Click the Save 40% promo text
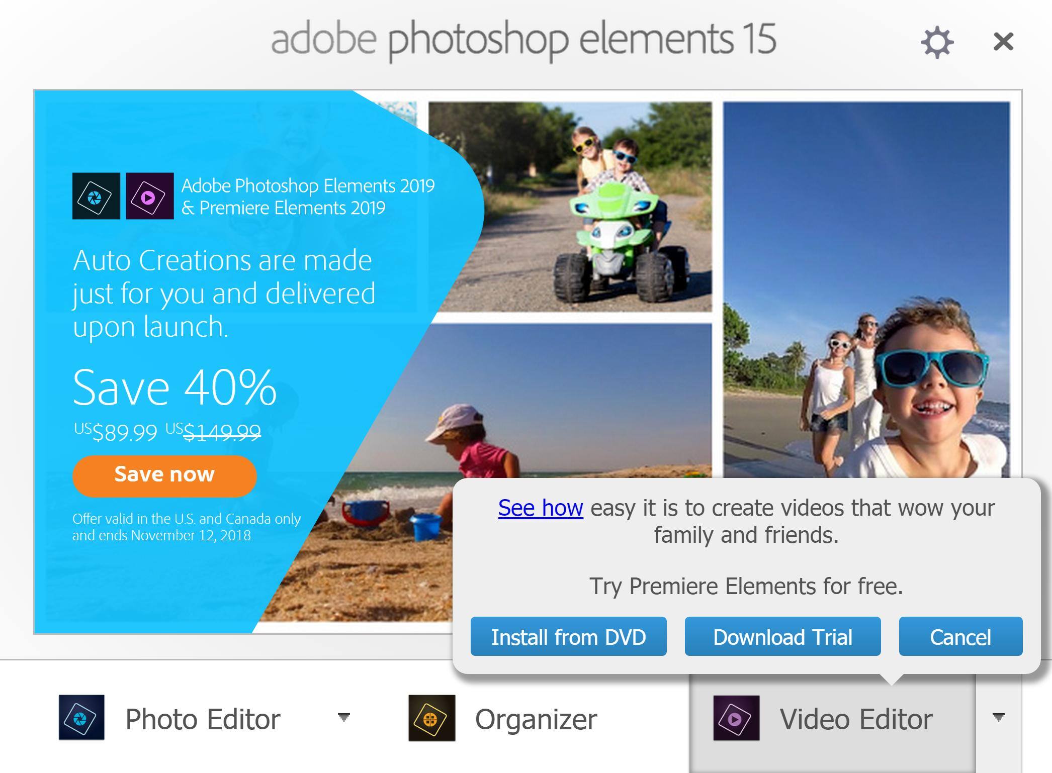The width and height of the screenshot is (1052, 773). coord(174,387)
